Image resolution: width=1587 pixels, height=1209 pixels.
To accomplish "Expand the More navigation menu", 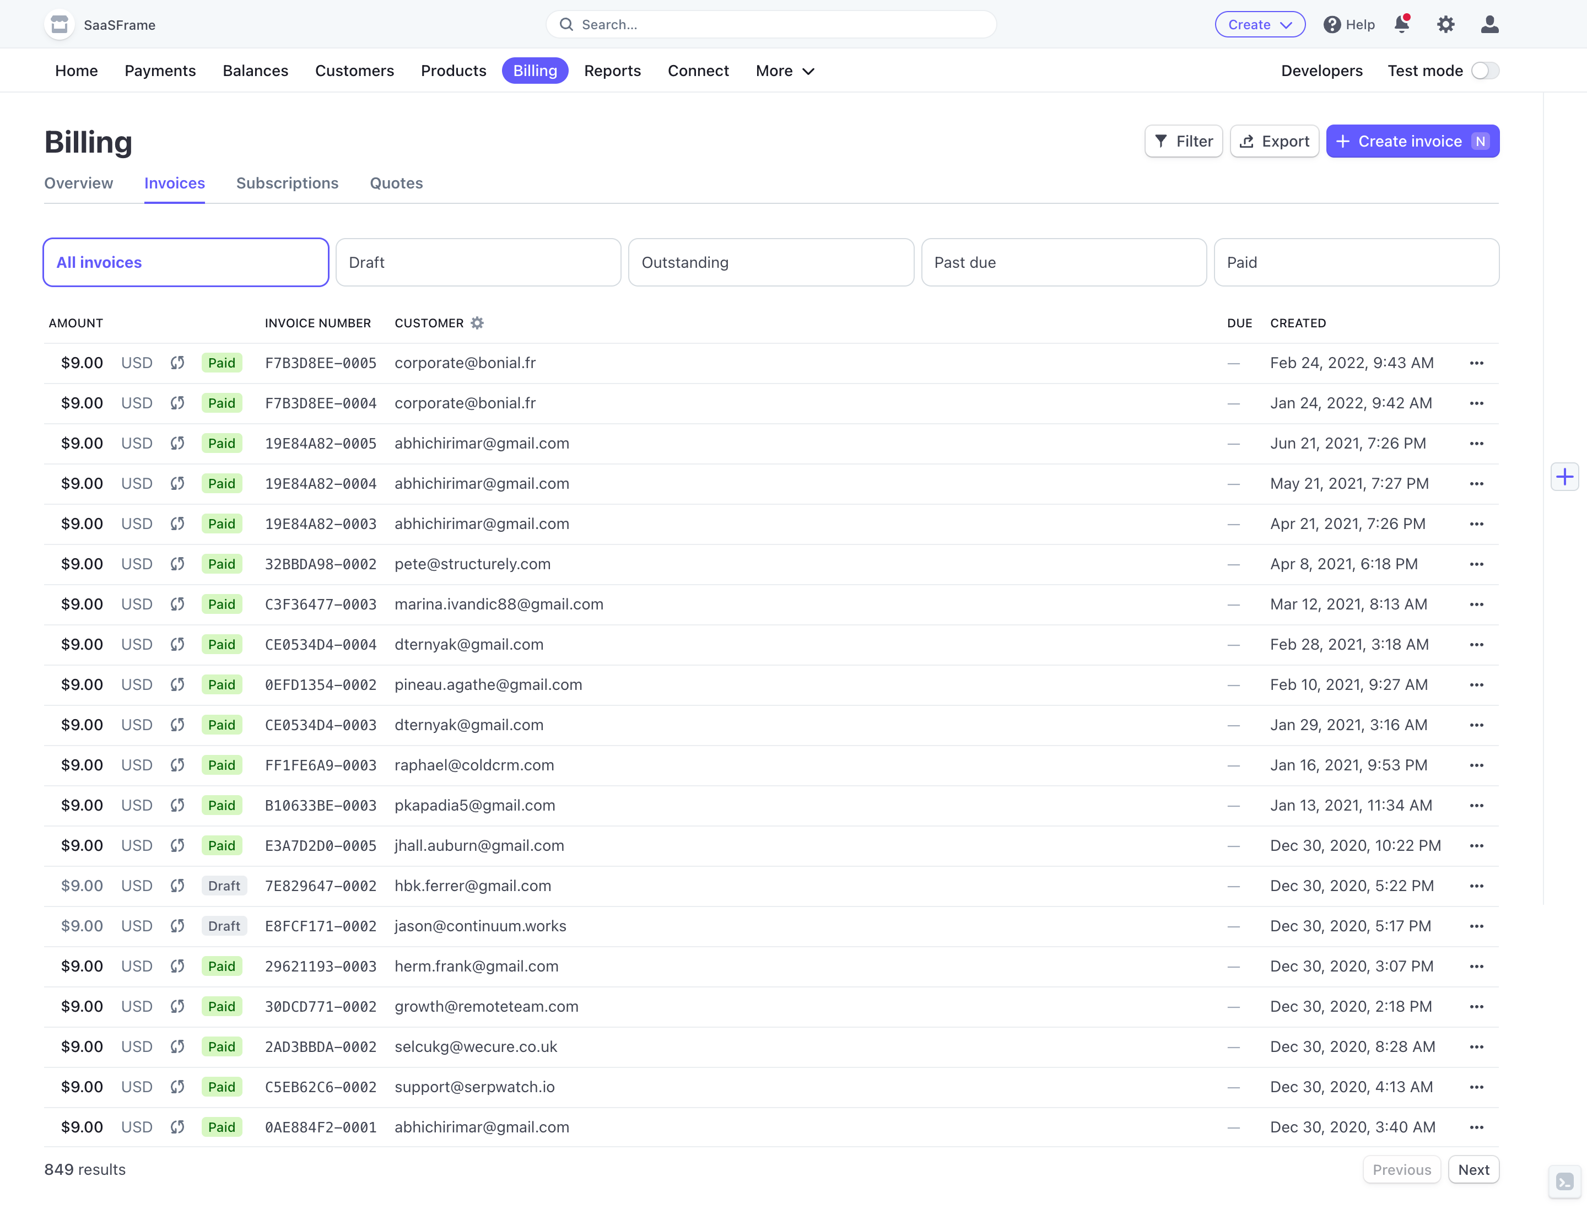I will tap(785, 71).
